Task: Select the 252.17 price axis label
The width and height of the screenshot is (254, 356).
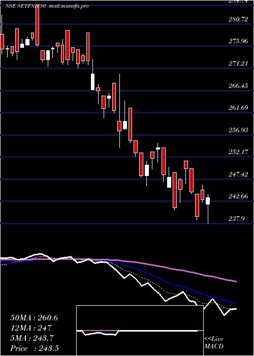Action: coord(238,152)
